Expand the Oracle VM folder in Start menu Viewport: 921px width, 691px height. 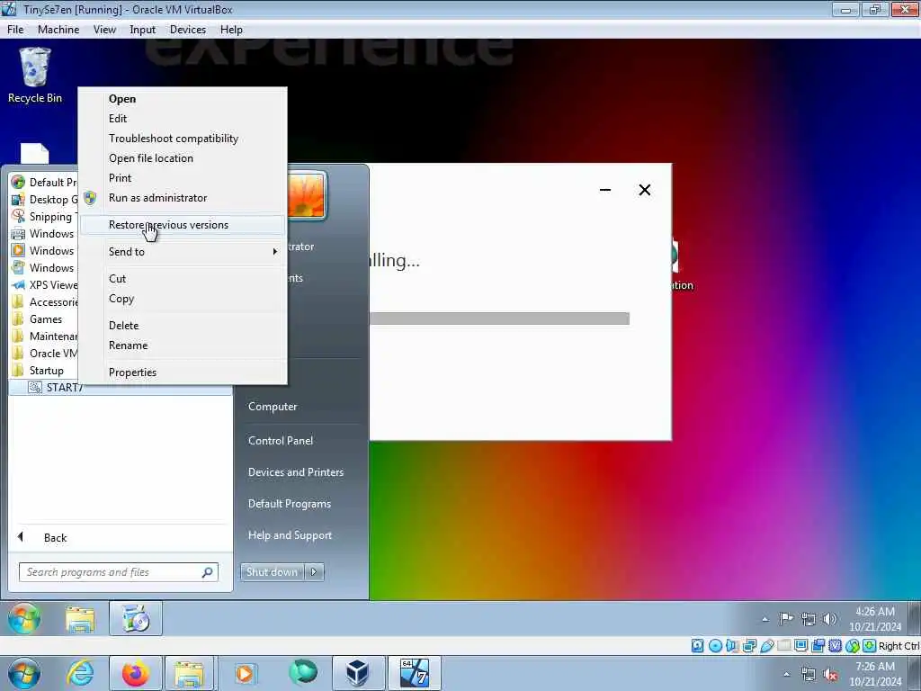pos(45,353)
